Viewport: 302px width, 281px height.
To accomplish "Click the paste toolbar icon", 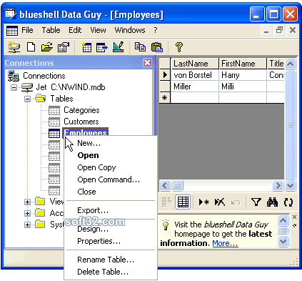I will coord(157,47).
